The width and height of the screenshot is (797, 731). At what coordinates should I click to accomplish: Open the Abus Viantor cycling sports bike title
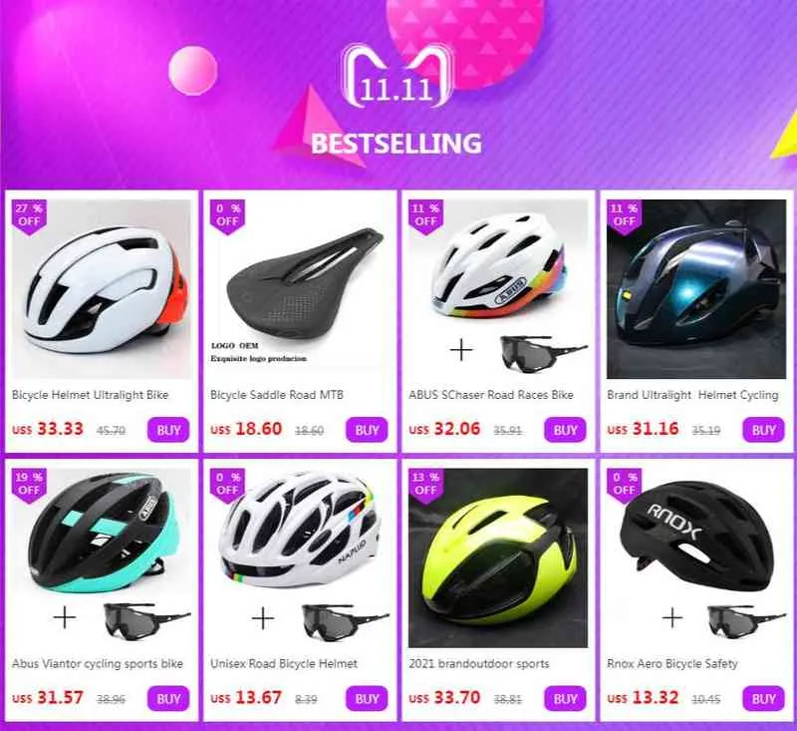tap(97, 664)
